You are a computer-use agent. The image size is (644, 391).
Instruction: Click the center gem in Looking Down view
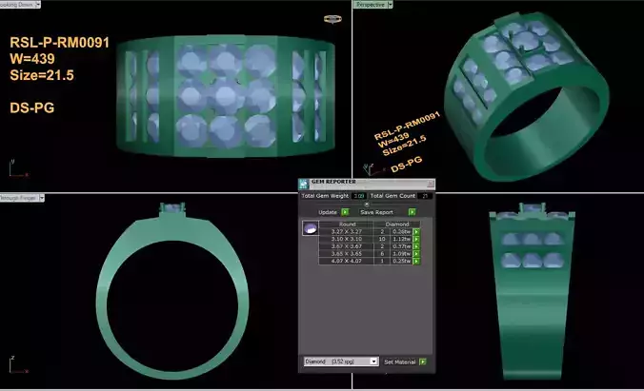click(226, 95)
